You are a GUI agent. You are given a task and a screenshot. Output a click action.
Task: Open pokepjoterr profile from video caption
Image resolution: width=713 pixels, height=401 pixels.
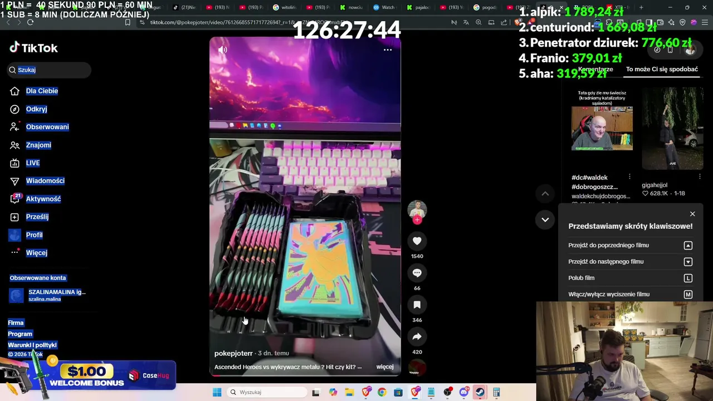click(233, 353)
